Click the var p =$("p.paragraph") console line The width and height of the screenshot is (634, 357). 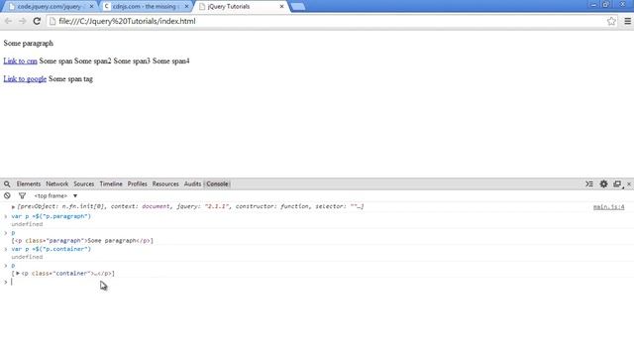pyautogui.click(x=51, y=216)
